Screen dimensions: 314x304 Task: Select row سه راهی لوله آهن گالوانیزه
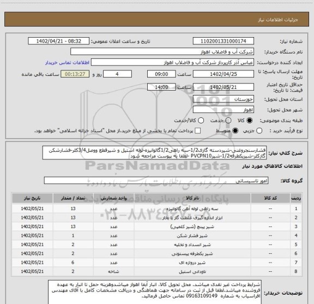pyautogui.click(x=157, y=208)
